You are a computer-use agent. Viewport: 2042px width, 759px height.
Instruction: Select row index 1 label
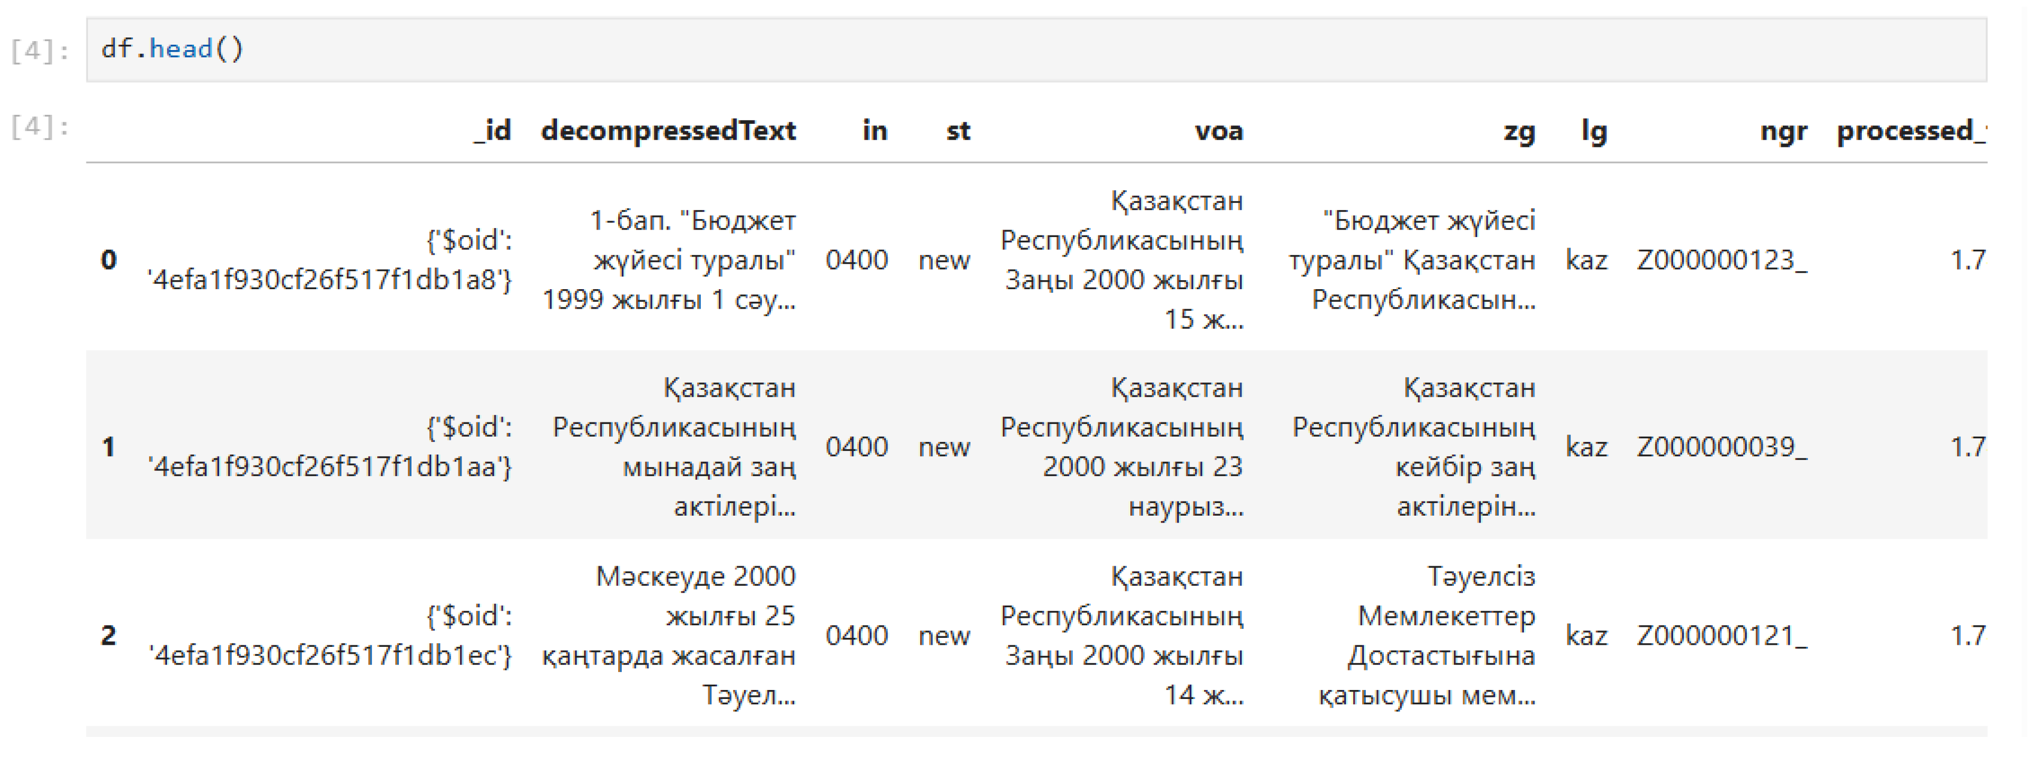click(x=110, y=447)
